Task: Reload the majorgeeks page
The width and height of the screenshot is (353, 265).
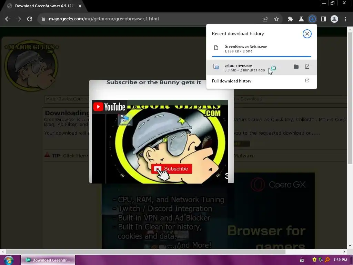Action: coord(30,19)
